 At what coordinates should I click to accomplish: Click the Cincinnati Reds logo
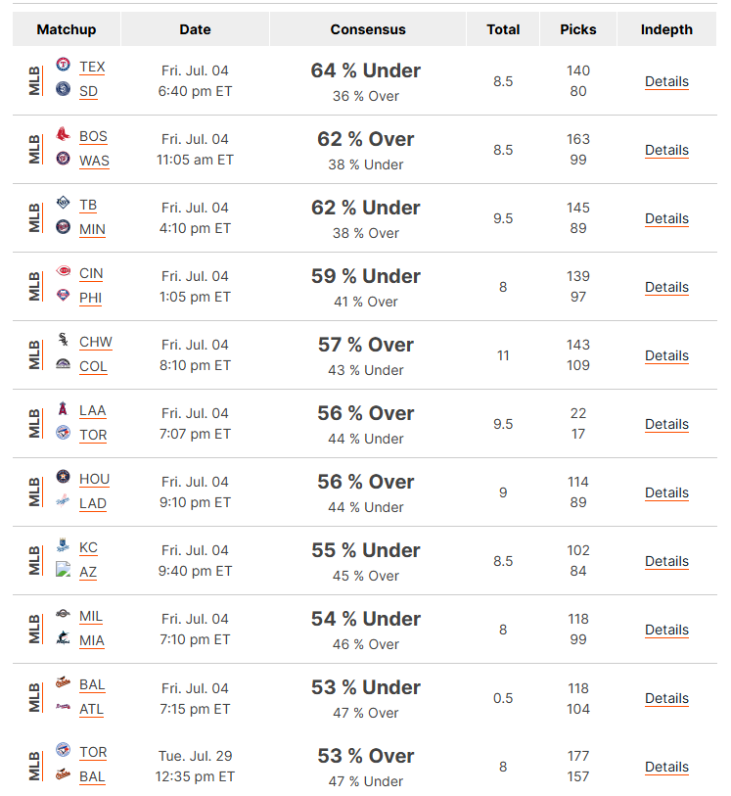point(63,270)
